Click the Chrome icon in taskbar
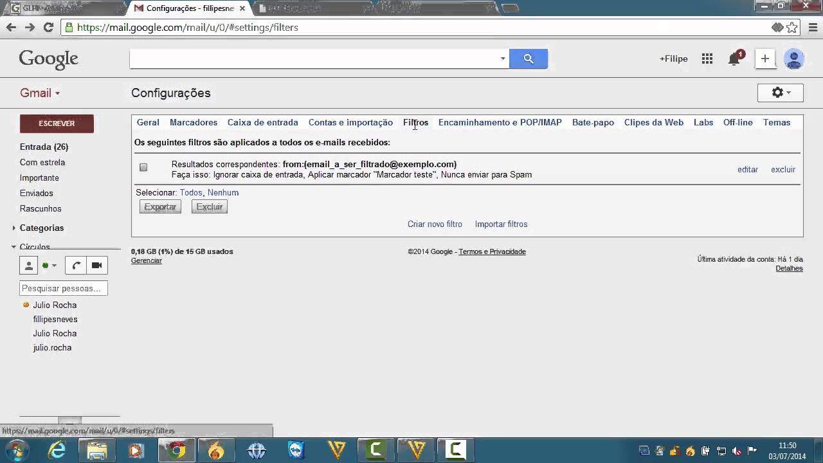The image size is (823, 463). tap(176, 450)
